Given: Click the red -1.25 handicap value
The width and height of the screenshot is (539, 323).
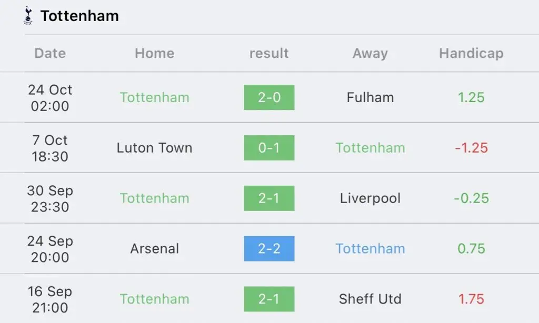Looking at the screenshot, I should pos(471,148).
